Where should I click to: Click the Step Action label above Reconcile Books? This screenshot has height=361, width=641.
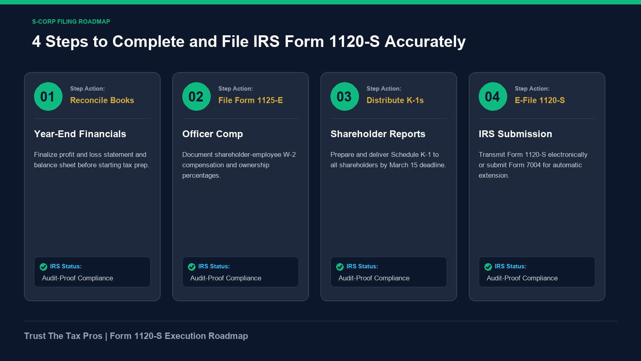coord(87,89)
